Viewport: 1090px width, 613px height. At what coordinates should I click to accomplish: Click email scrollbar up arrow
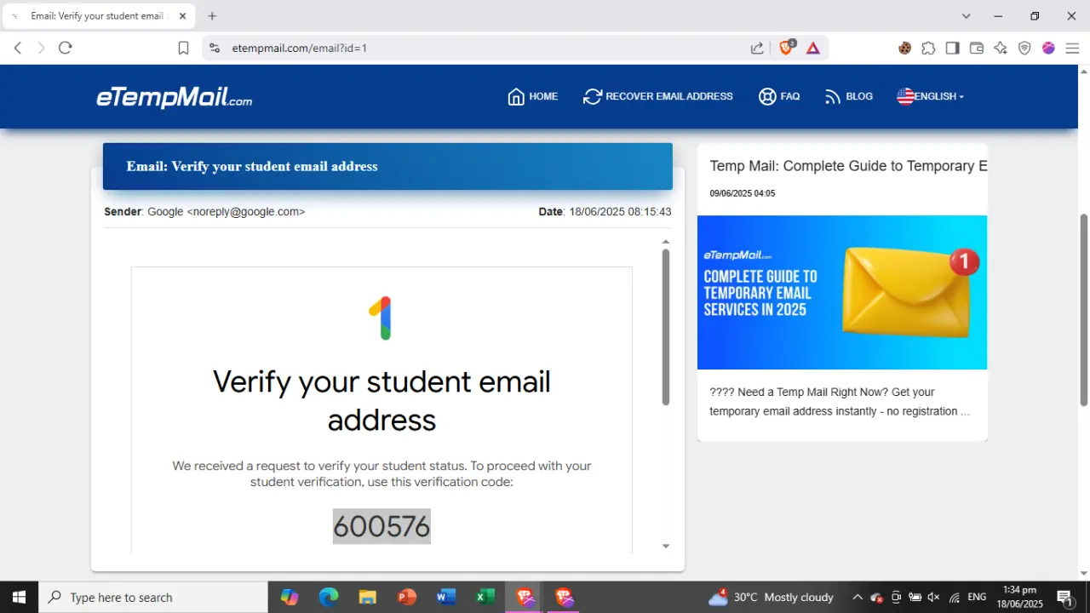click(x=666, y=242)
